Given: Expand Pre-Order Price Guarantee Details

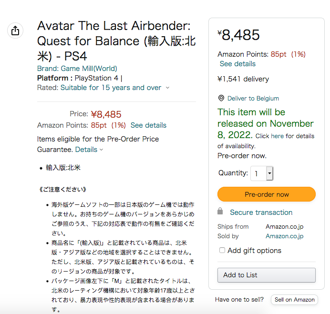Looking at the screenshot, I should (89, 150).
